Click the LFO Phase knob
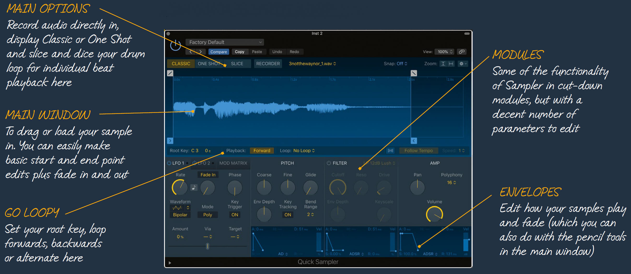 pos(235,187)
